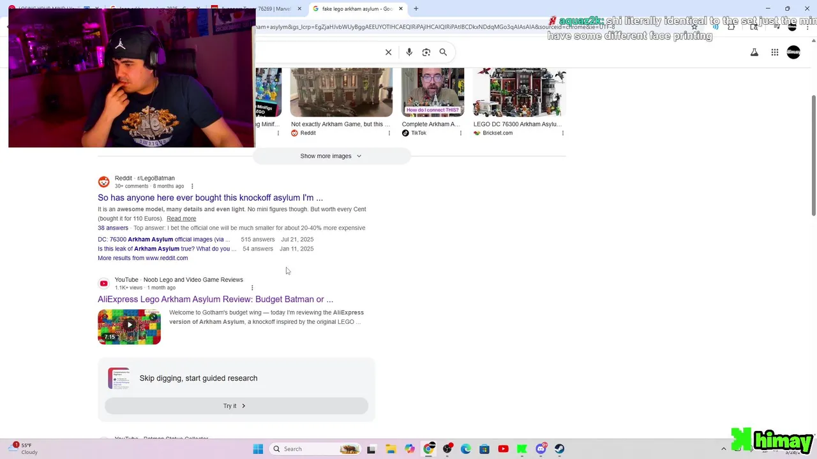Open the Windows Start menu

[x=258, y=449]
